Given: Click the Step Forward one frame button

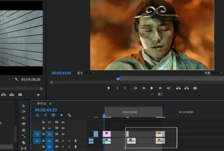Looking at the screenshot, I should (160, 88).
